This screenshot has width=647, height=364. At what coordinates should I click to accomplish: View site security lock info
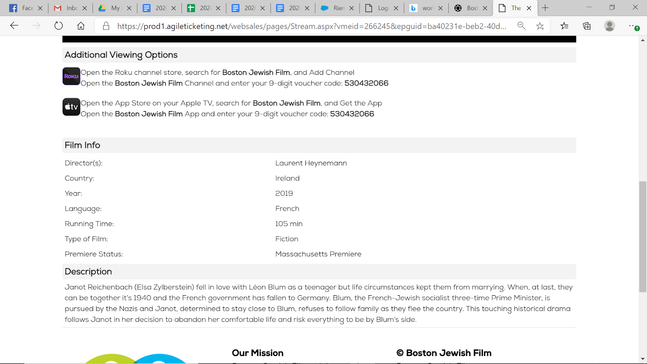click(x=106, y=26)
